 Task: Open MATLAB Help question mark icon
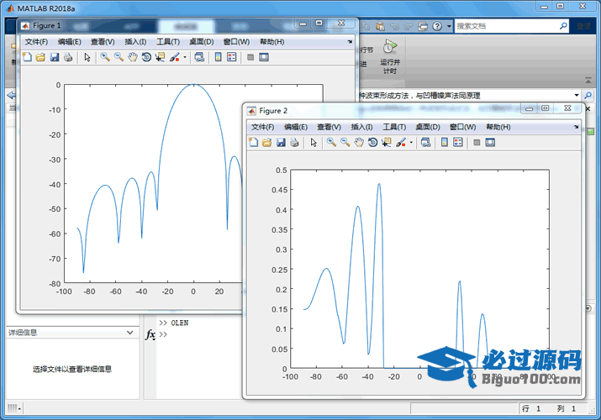(x=437, y=26)
